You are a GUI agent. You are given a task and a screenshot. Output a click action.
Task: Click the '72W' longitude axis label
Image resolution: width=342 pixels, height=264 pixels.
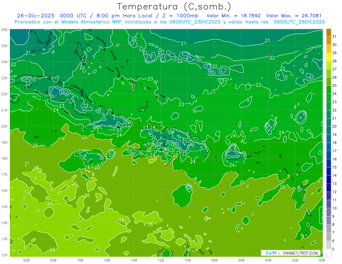point(161,260)
